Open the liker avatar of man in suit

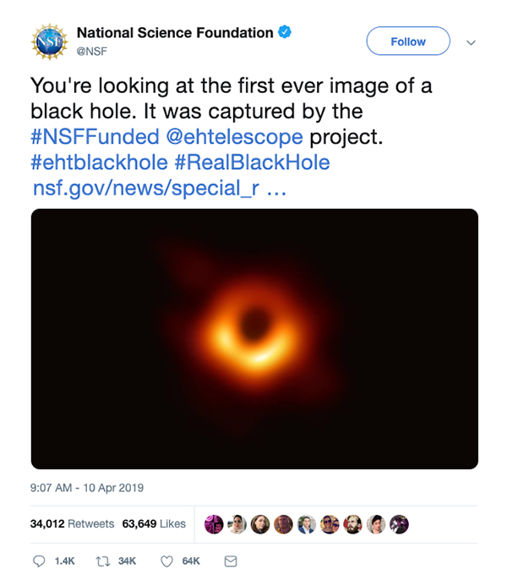point(307,524)
